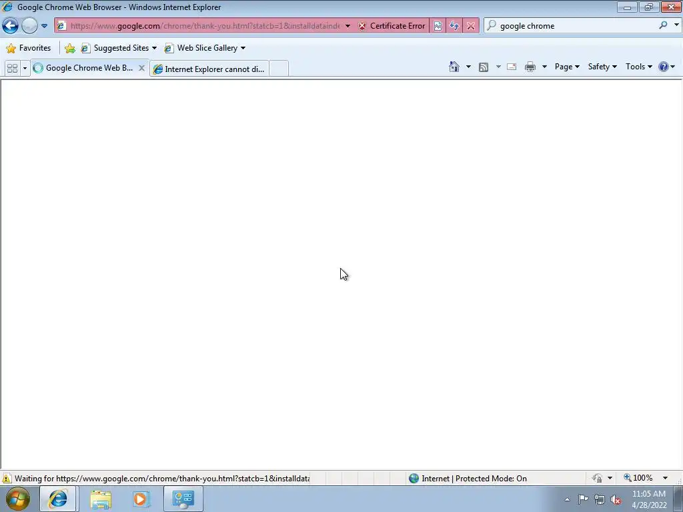Expand the Home button dropdown arrow
Viewport: 683px width, 512px height.
tap(468, 67)
